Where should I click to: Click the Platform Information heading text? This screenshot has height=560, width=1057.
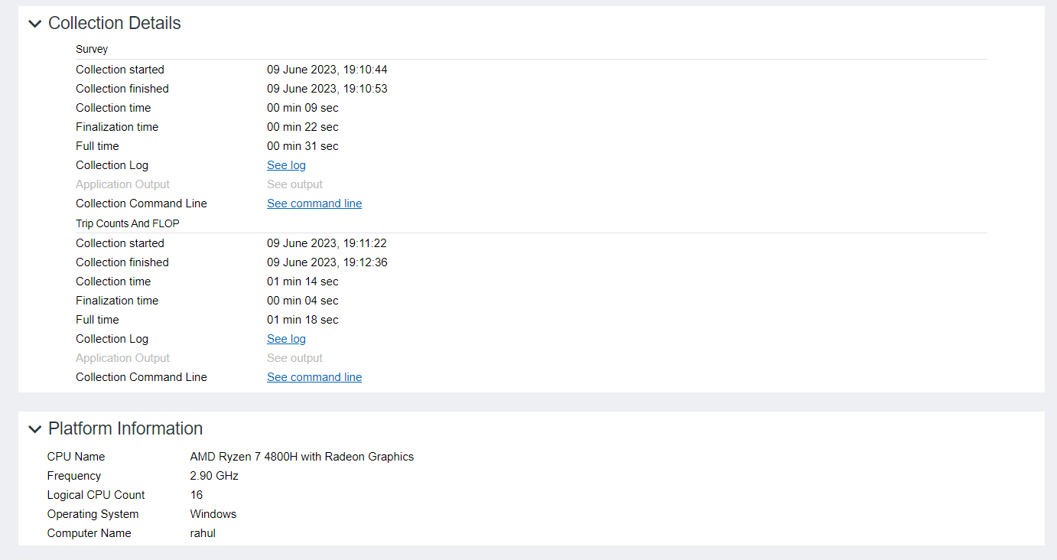125,428
